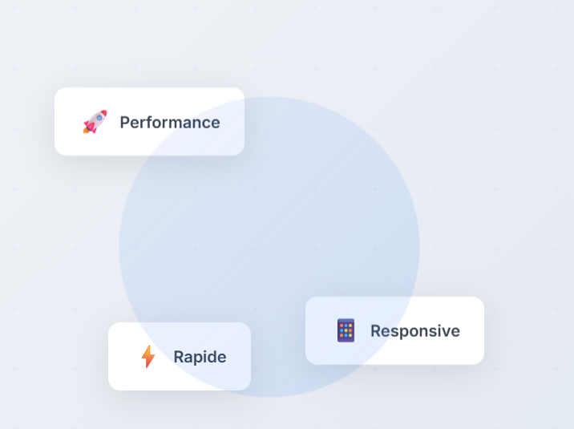The width and height of the screenshot is (574, 429).
Task: Select the Rapide text label
Action: tap(200, 357)
